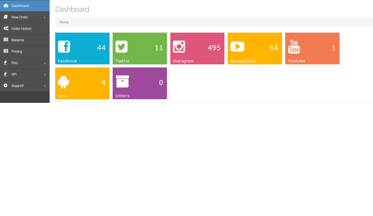Click the Others archive box icon
Image resolution: width=373 pixels, height=216 pixels.
tap(122, 82)
